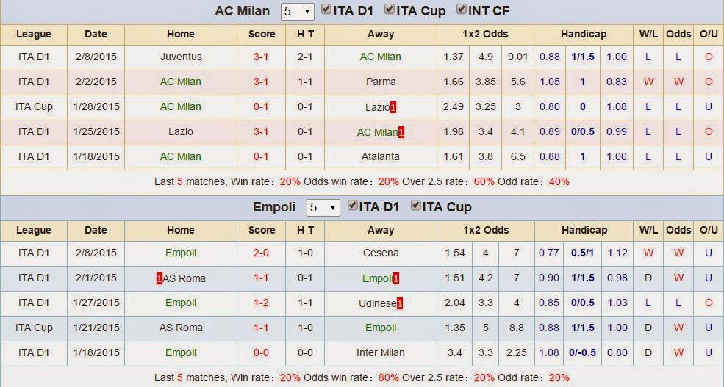The width and height of the screenshot is (724, 387).
Task: Toggle ITA Cup checkbox for AC Milan
Action: coord(390,10)
